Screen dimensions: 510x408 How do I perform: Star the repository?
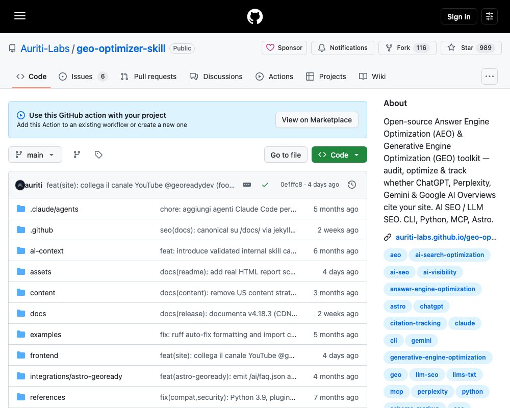click(471, 48)
